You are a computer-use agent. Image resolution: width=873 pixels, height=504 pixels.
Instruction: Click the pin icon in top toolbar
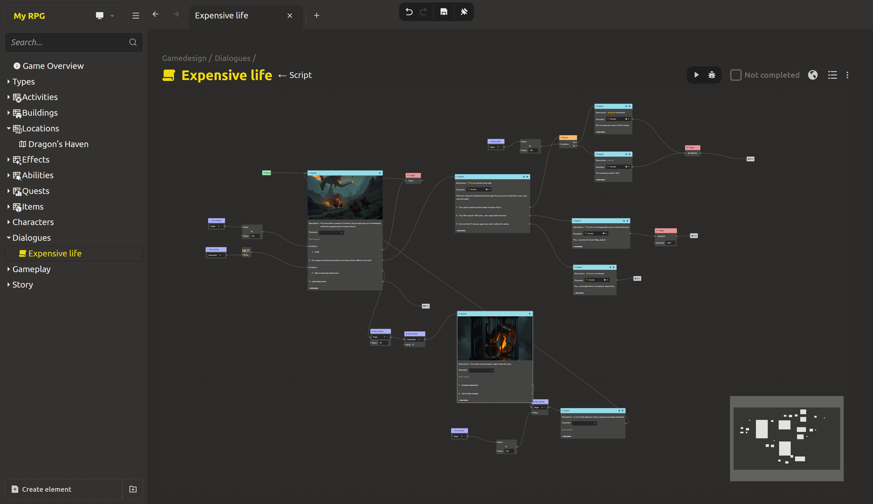464,12
